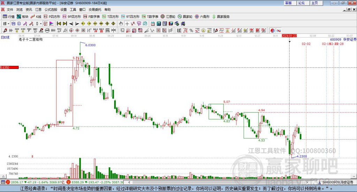The width and height of the screenshot is (357, 192).
Task: Open the 六角形 hexagon tool
Action: [x=202, y=17]
